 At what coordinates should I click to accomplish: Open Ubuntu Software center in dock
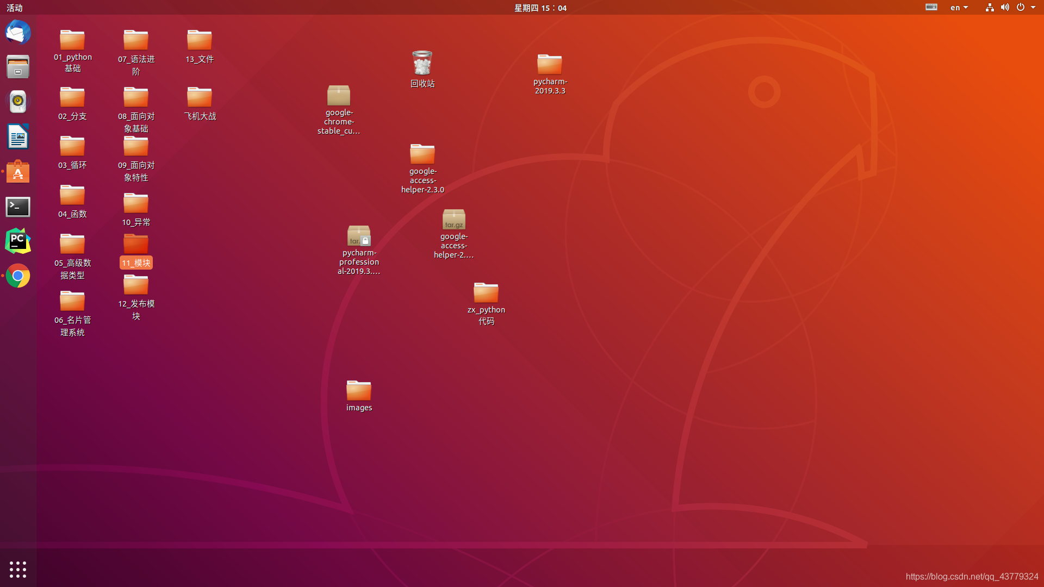[18, 171]
